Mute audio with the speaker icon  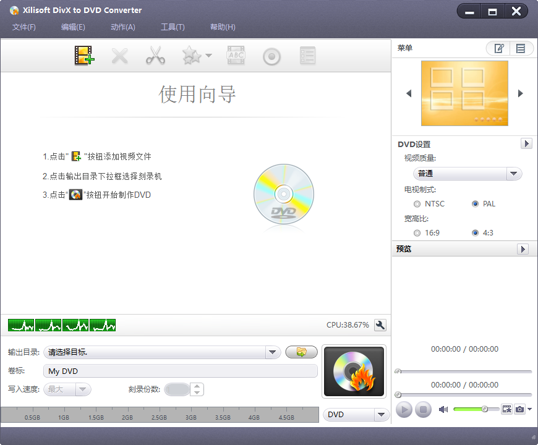tap(443, 409)
